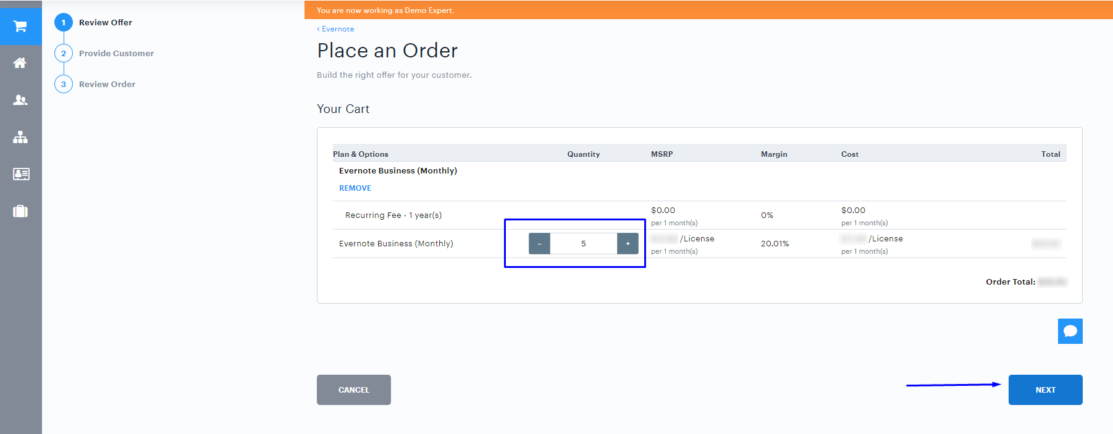Click the Recurring Fee - 1 year(s) row label
The width and height of the screenshot is (1113, 434).
(393, 215)
